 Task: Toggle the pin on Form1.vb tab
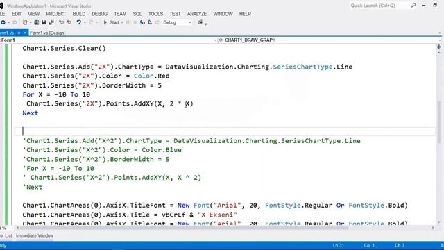pos(19,33)
